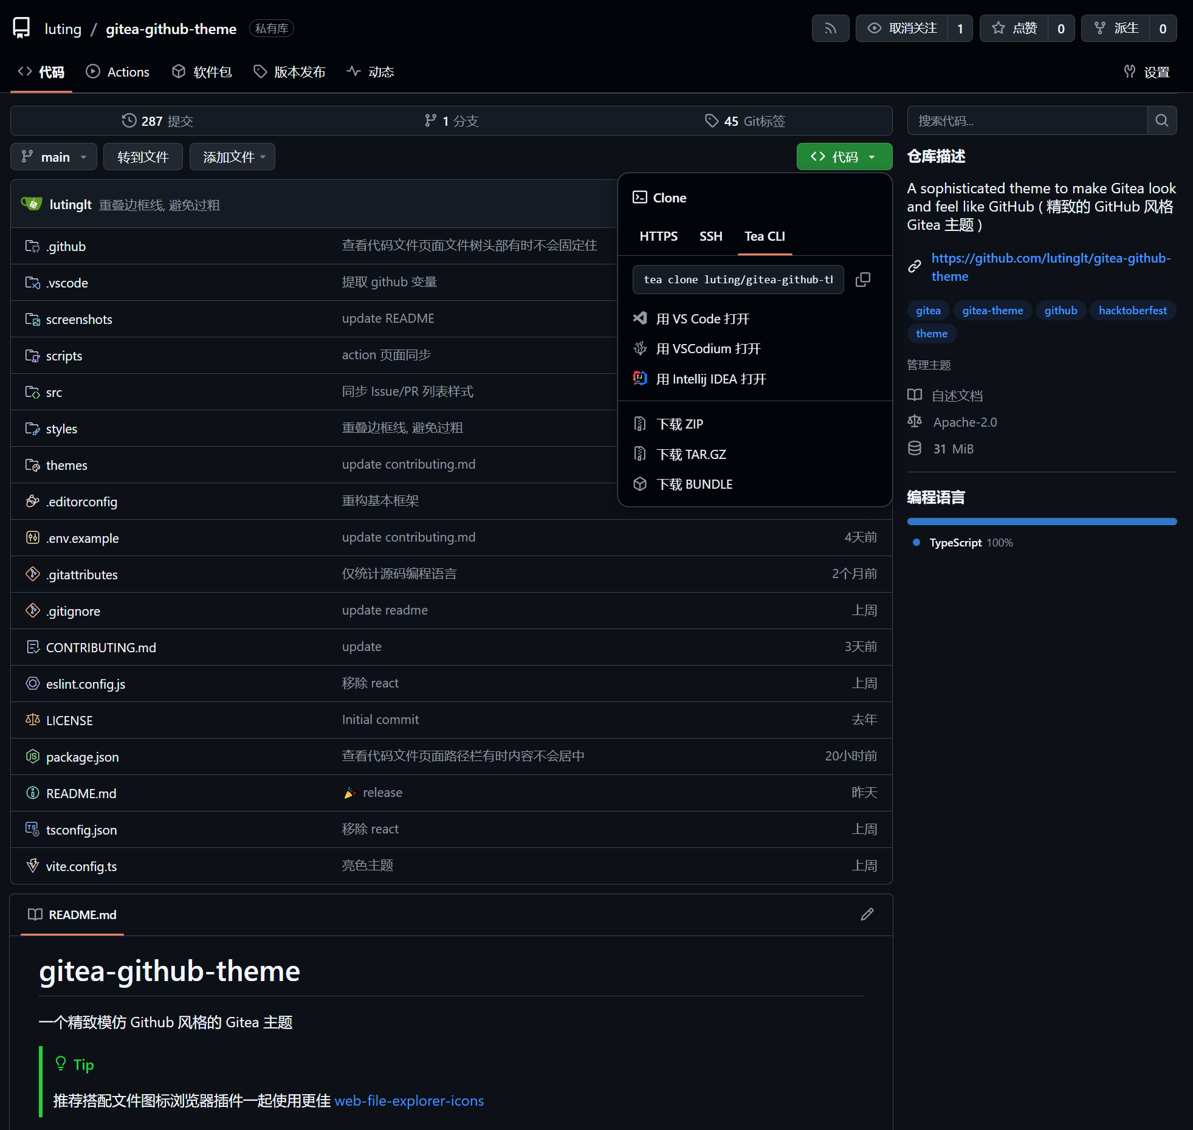Click the README edit pencil icon
This screenshot has width=1193, height=1130.
coord(867,914)
